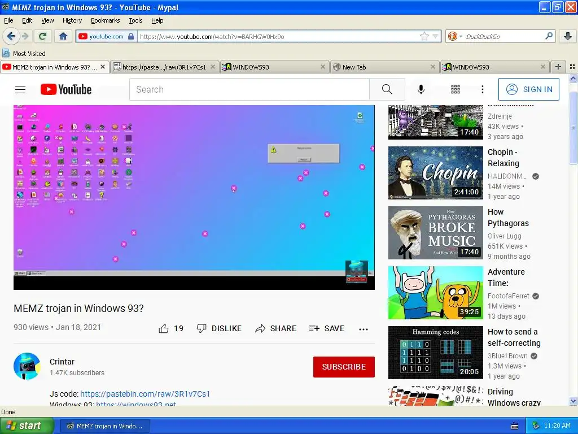Click the page scrollbar up arrow

point(573,78)
